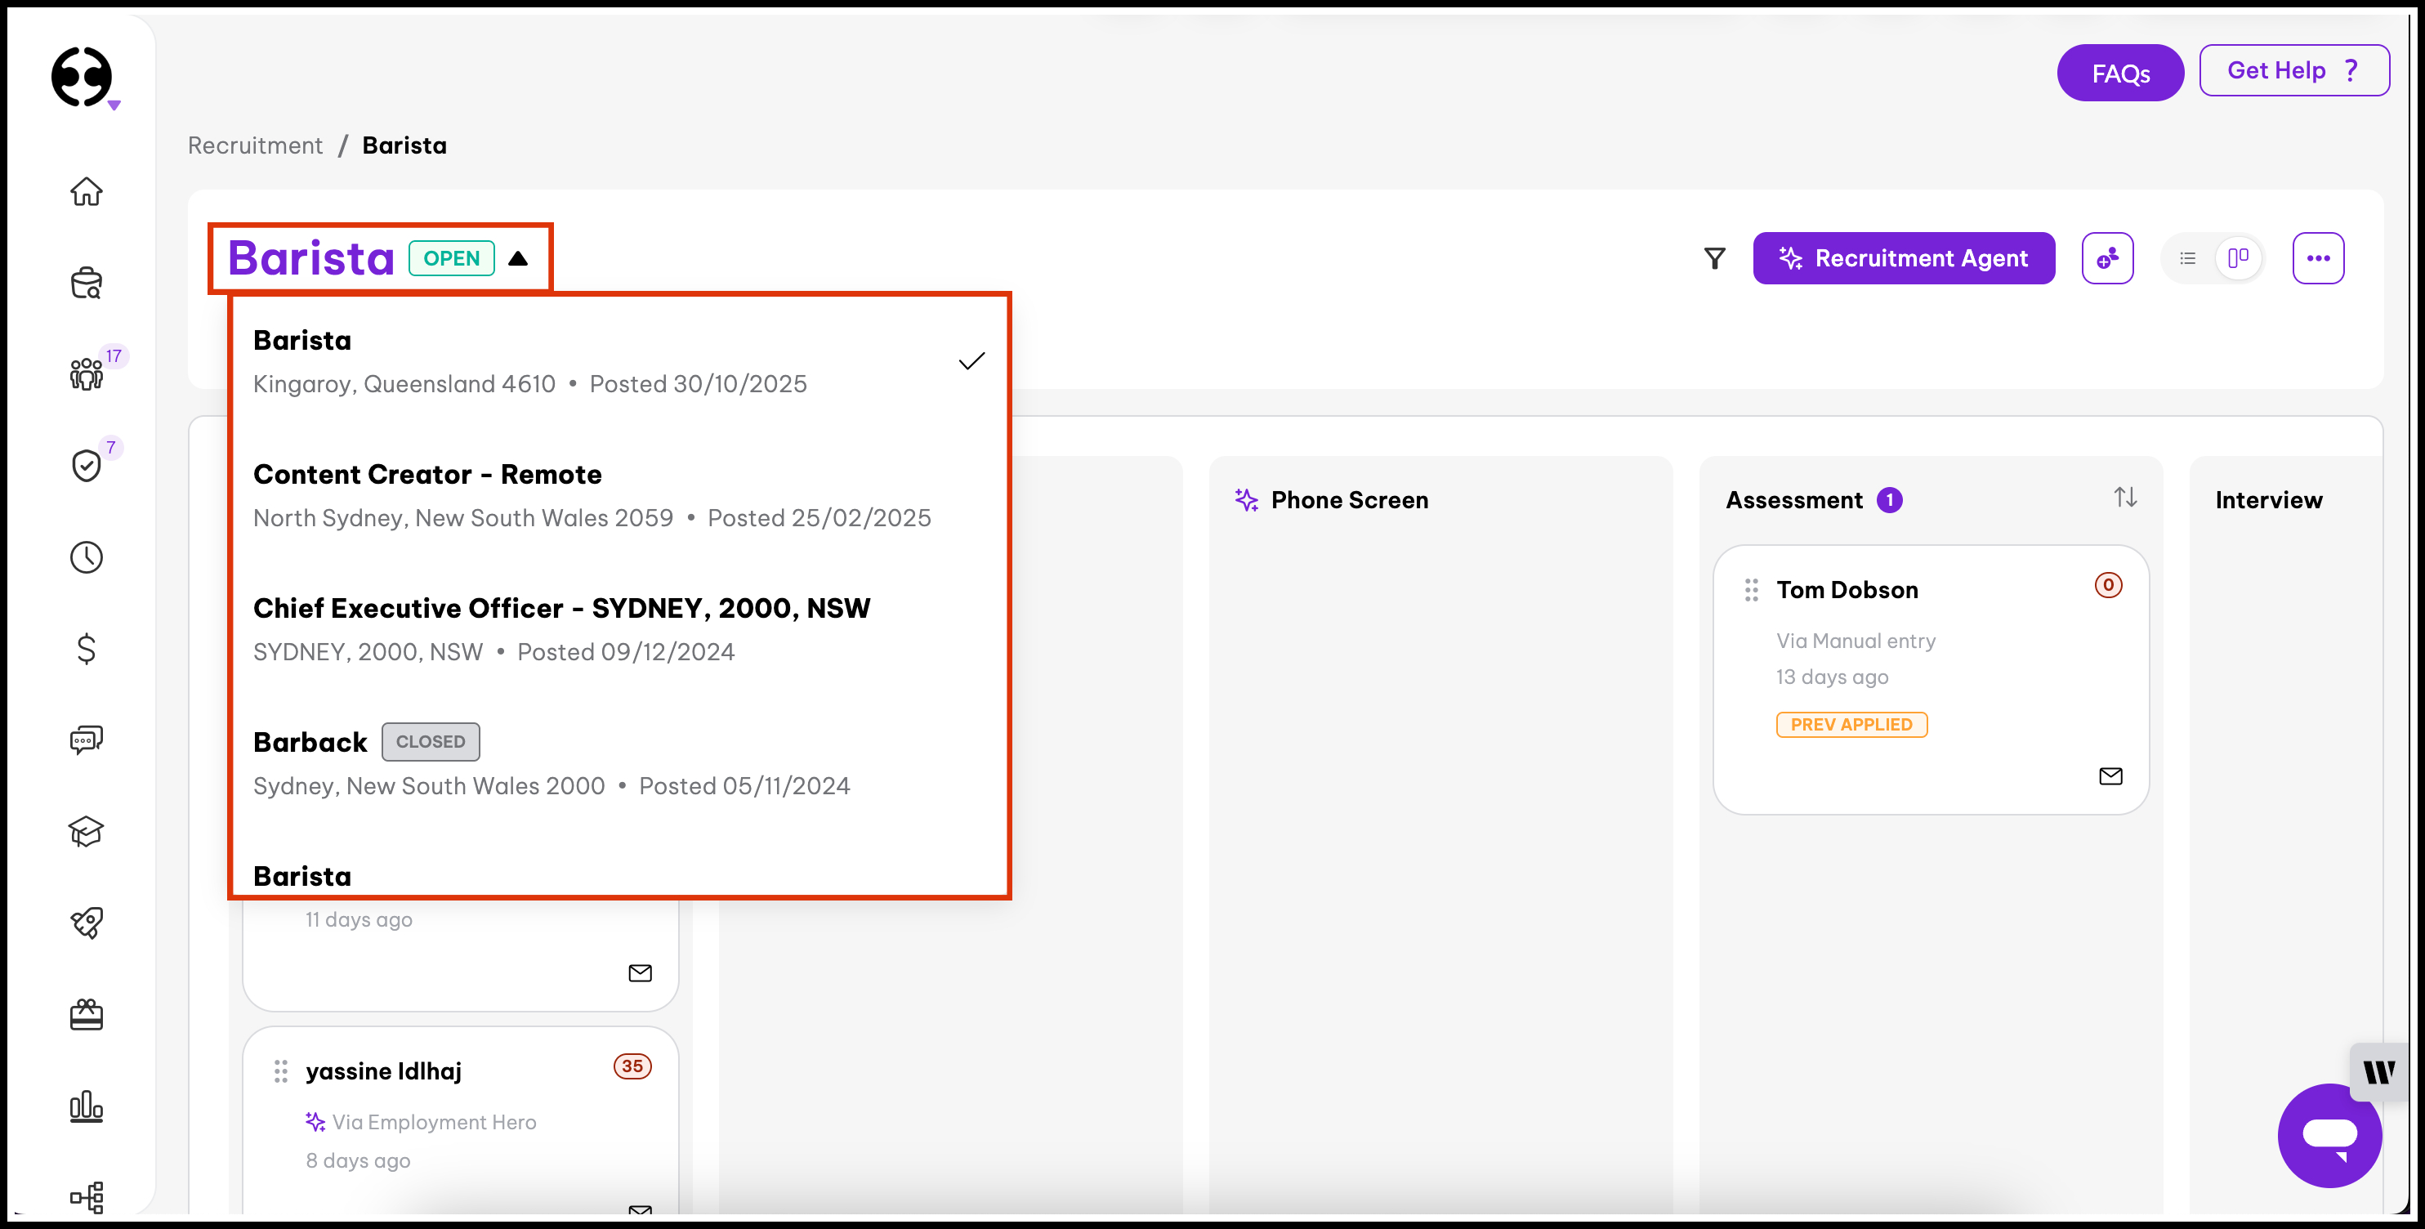2425x1229 pixels.
Task: Open the recruitment briefcase icon in the sidebar
Action: 86,283
